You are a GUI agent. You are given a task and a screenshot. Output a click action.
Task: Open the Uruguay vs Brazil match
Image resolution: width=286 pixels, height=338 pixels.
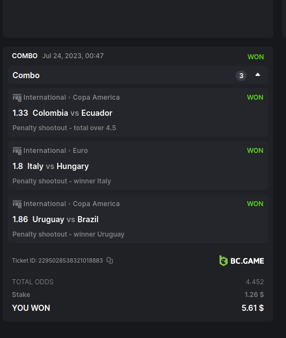[65, 219]
